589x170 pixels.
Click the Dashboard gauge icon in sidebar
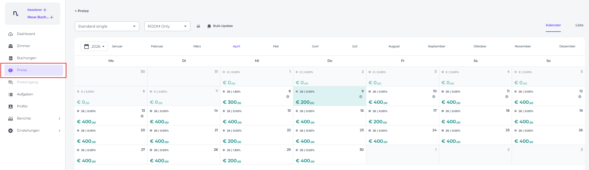(11, 34)
